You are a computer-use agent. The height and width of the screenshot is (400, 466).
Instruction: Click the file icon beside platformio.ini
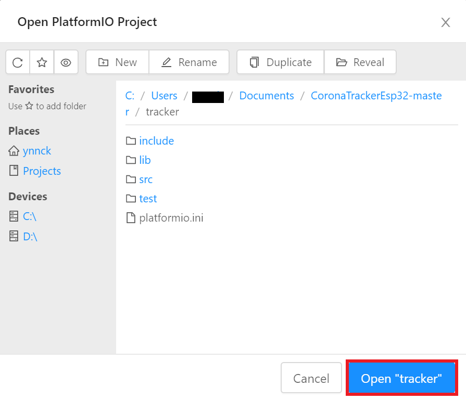click(131, 217)
